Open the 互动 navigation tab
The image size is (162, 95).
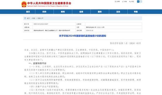[x=118, y=12]
